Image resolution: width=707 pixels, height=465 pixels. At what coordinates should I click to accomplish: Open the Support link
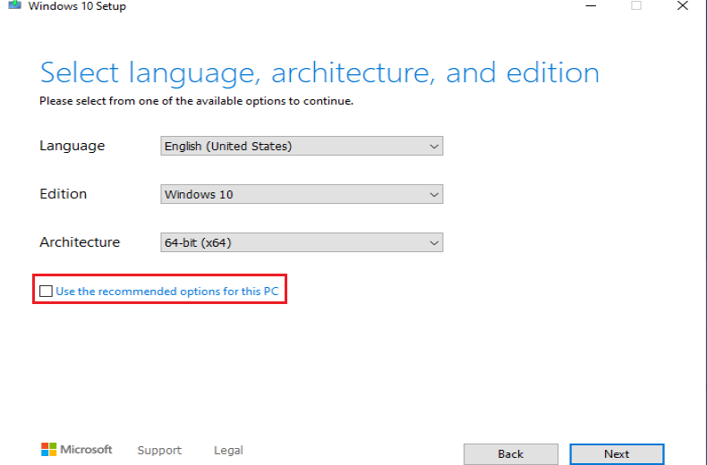pos(159,450)
